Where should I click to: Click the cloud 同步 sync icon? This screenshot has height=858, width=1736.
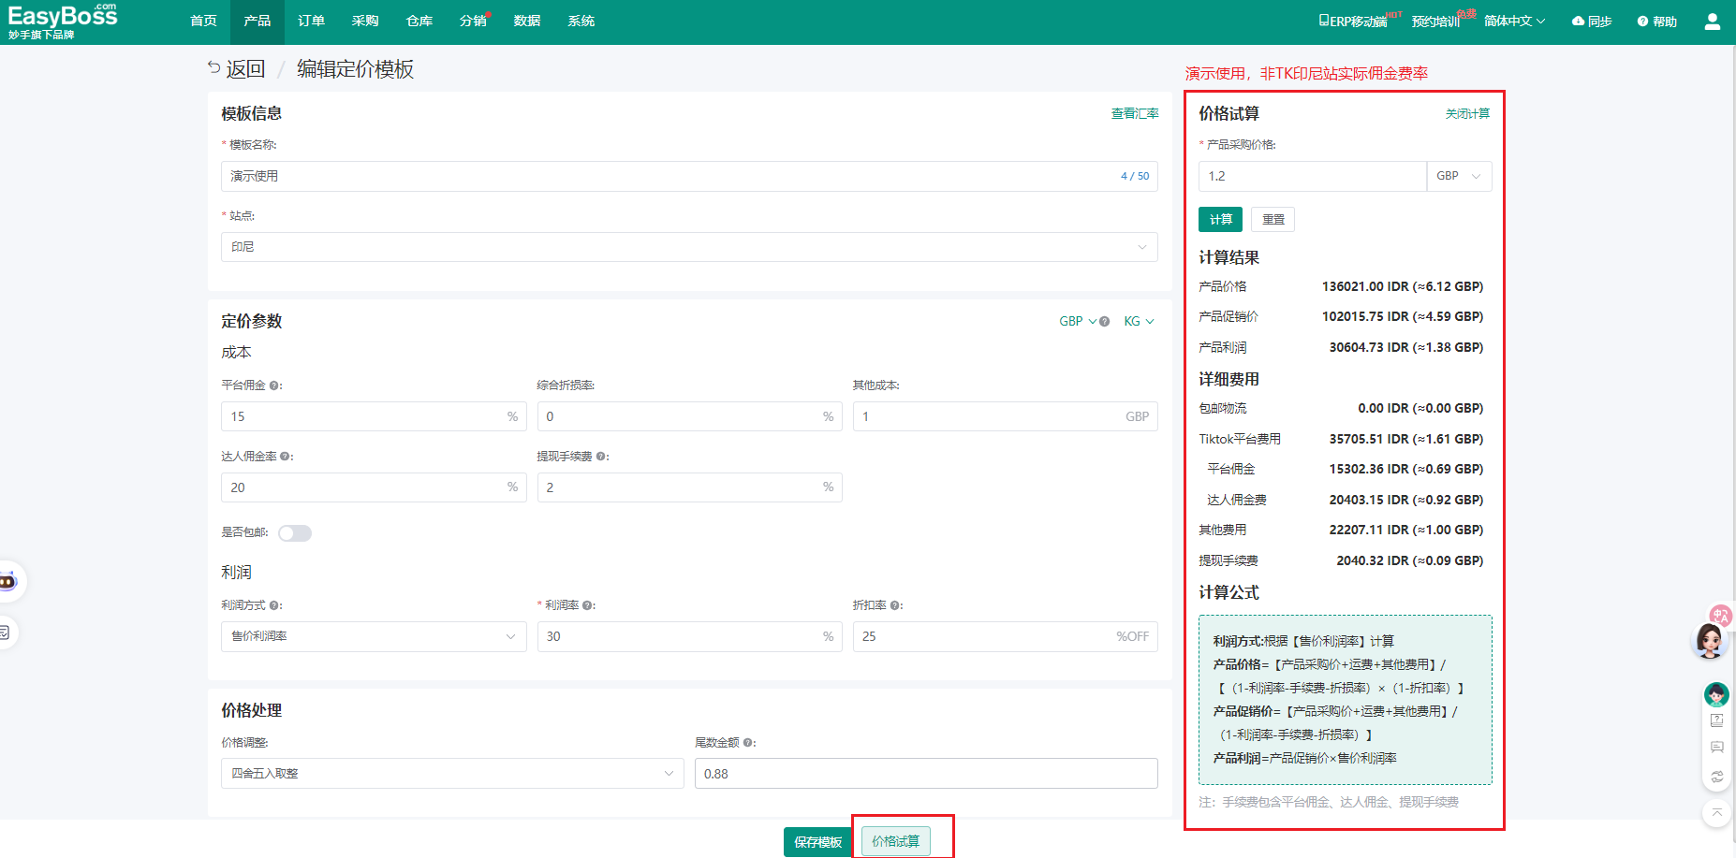coord(1578,21)
